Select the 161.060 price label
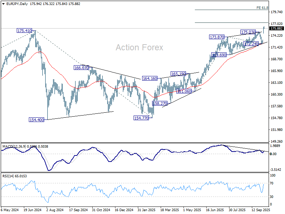Viewport: 285px width, 214px height. click(x=184, y=91)
